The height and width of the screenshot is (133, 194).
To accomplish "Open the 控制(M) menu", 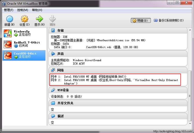I will click(23, 10).
